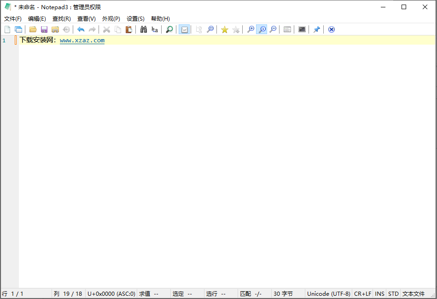437x299 pixels.
Task: Click the Zoom In magnifier plus icon
Action: [x=251, y=29]
